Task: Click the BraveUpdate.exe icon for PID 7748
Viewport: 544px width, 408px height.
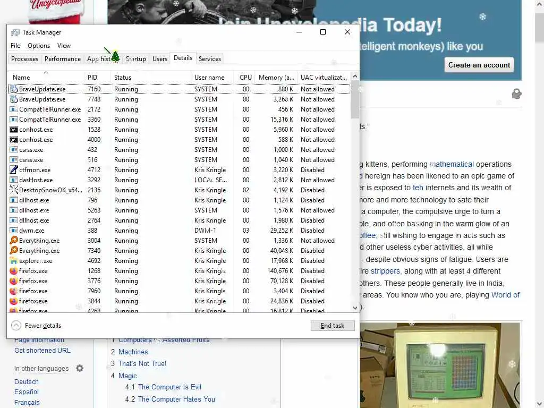Action: pos(14,99)
